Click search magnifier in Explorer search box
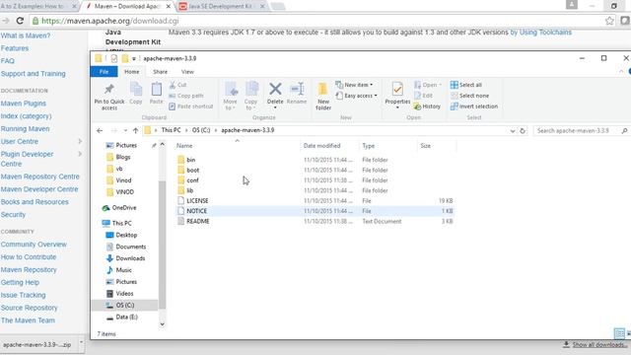Screen dimensions: 631x355 point(624,131)
